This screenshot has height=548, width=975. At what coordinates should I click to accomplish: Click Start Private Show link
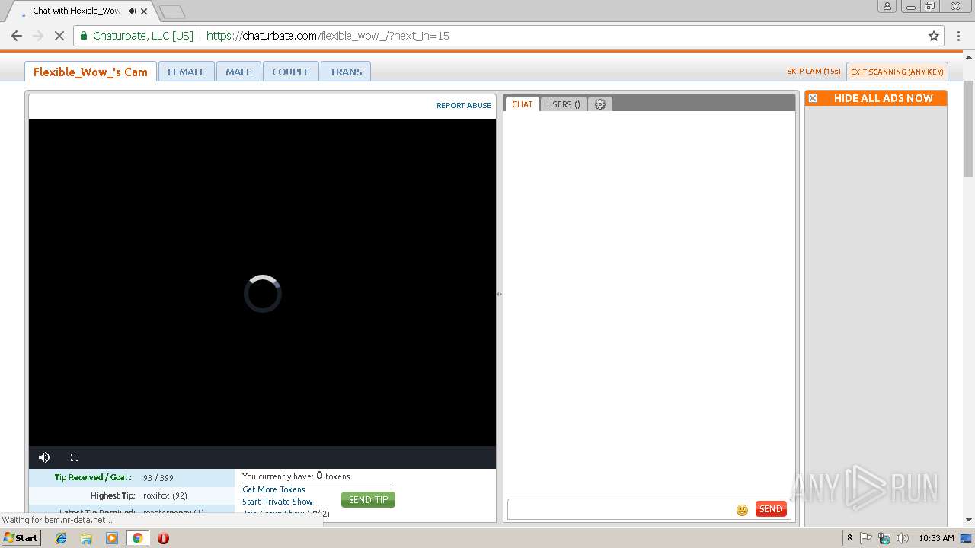point(277,502)
